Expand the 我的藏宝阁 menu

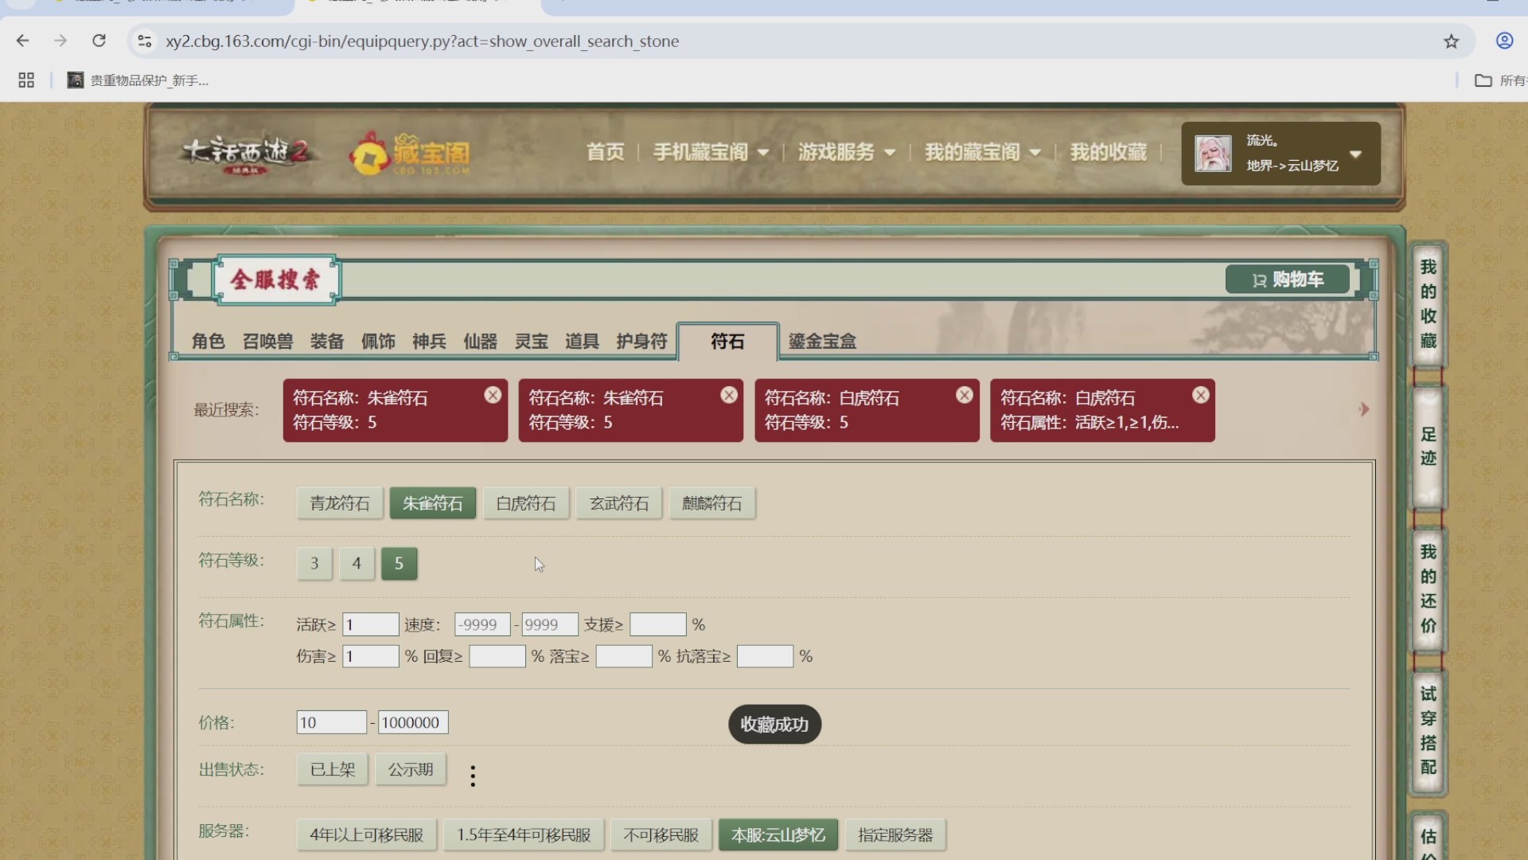tap(983, 152)
